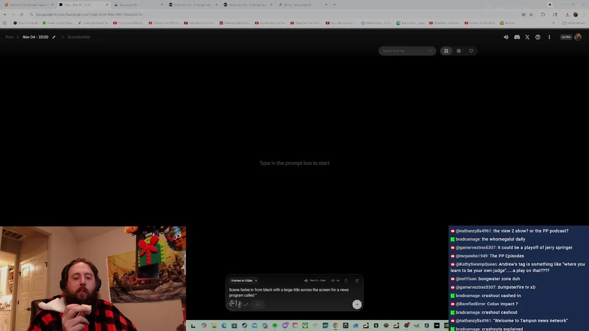Open the Nov 04 - 22:30 project breadcrumb
Screen dimensions: 589x331
[35, 37]
